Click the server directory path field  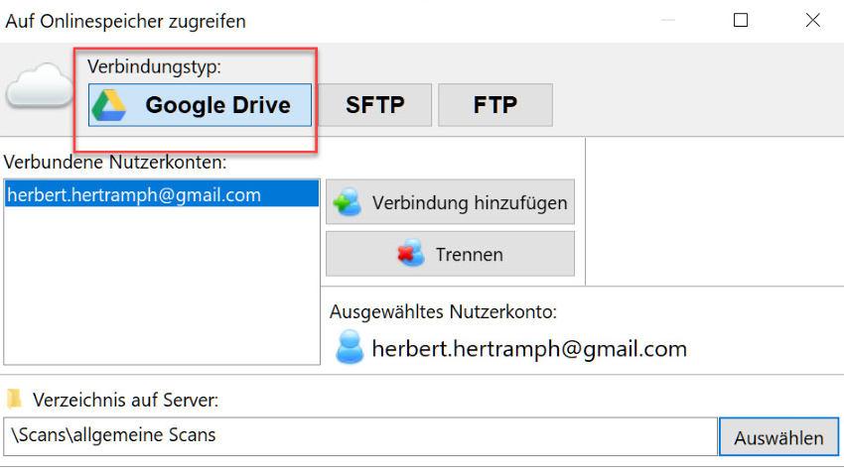(360, 435)
